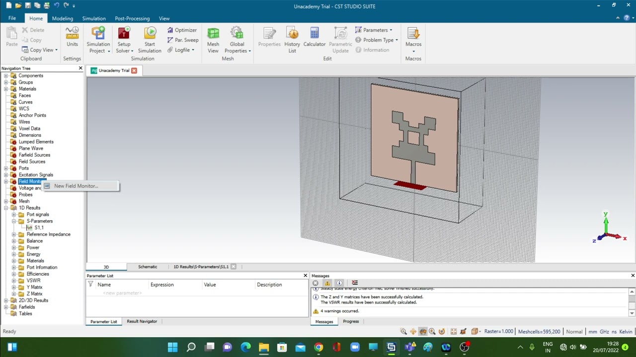Switch to the Schematic tab
Screen dimensions: 636x357
148,267
